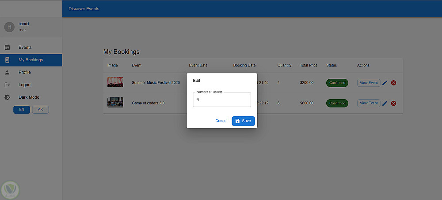This screenshot has width=442, height=200.
Task: Click the Events calendar icon
Action: 8,48
